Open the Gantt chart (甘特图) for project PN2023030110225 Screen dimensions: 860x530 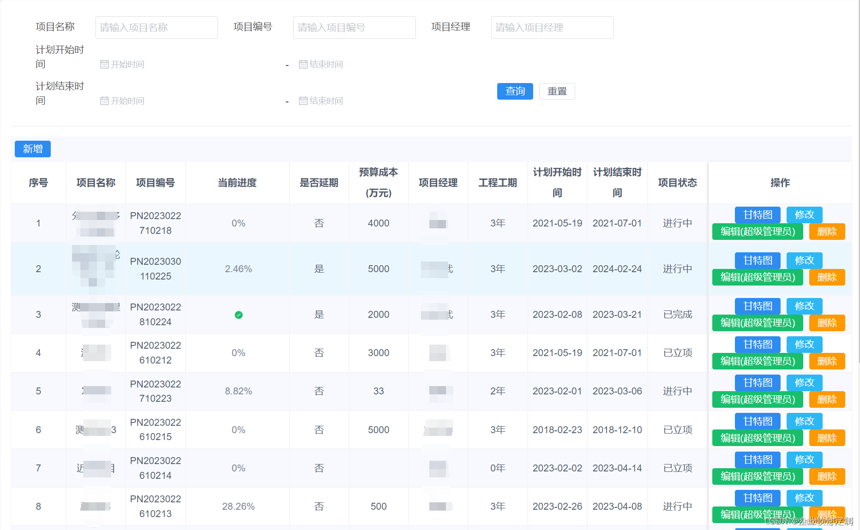point(757,260)
